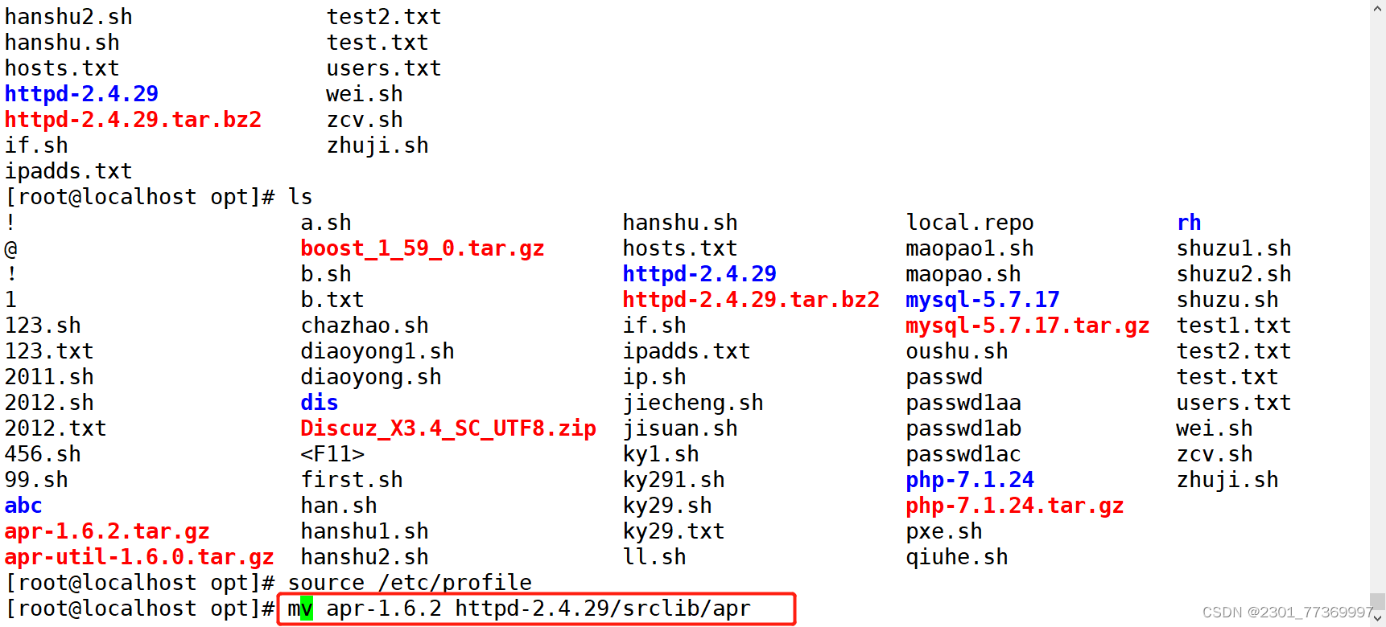Click the maopao1.sh script name
Viewport: 1386px width, 627px height.
(x=970, y=248)
